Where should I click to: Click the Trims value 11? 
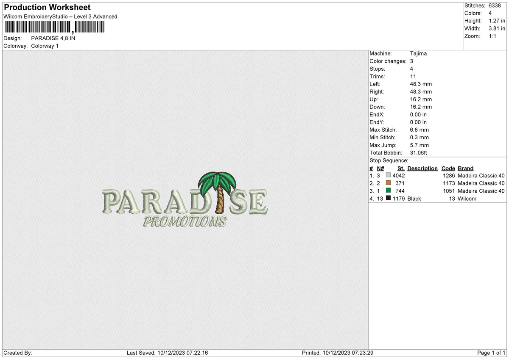pyautogui.click(x=413, y=76)
